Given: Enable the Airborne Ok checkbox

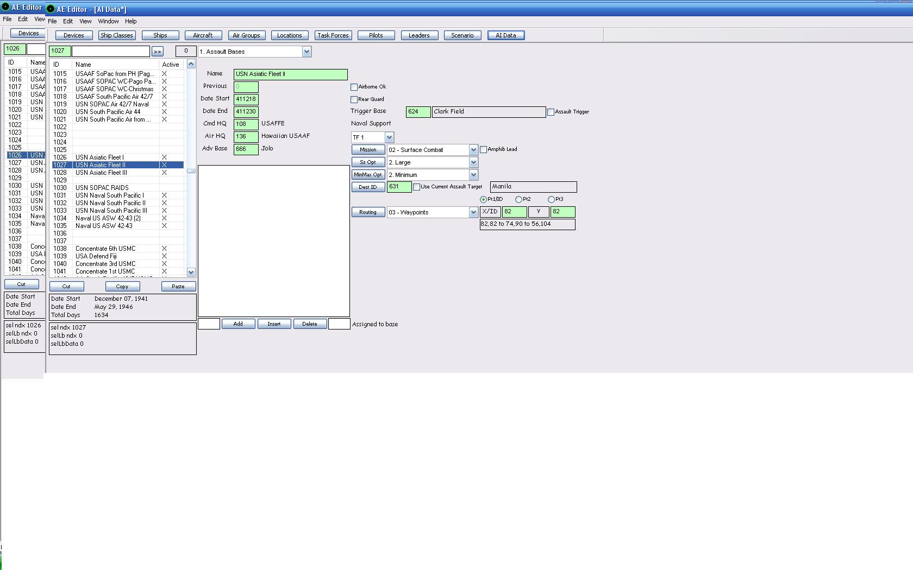Looking at the screenshot, I should coord(354,87).
